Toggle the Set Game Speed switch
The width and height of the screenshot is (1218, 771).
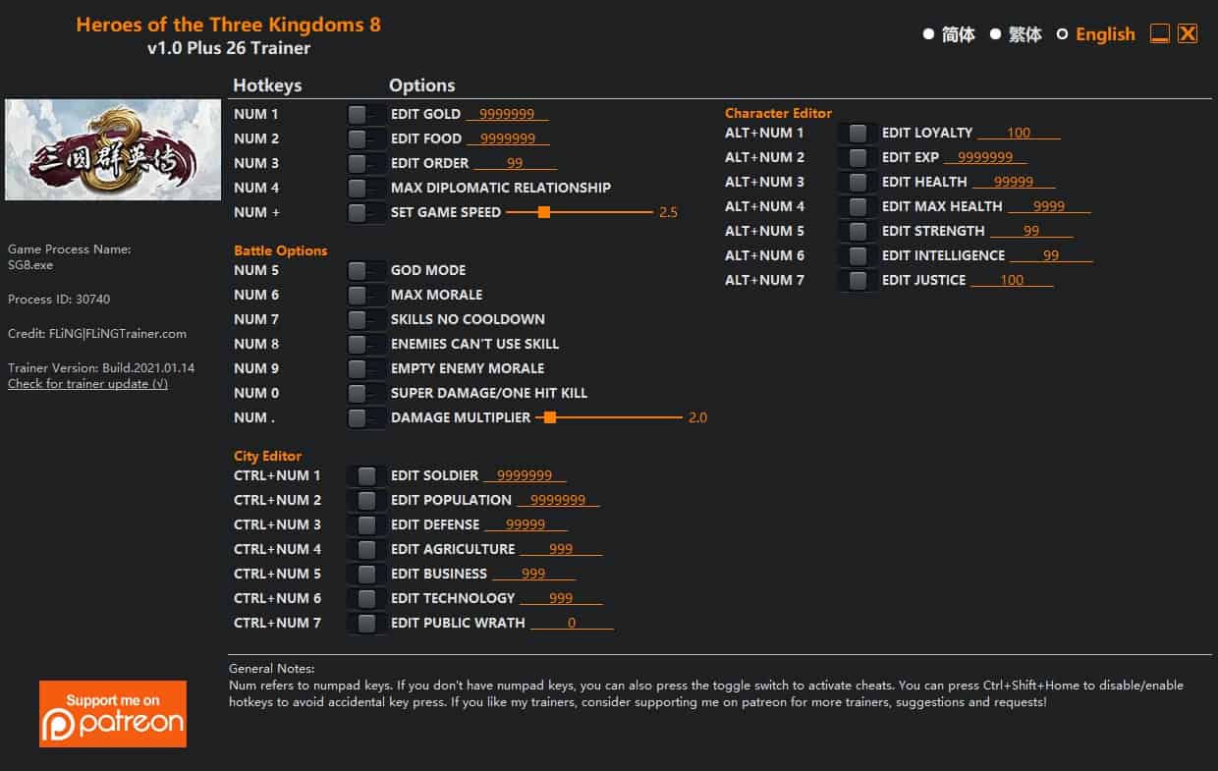pyautogui.click(x=365, y=212)
